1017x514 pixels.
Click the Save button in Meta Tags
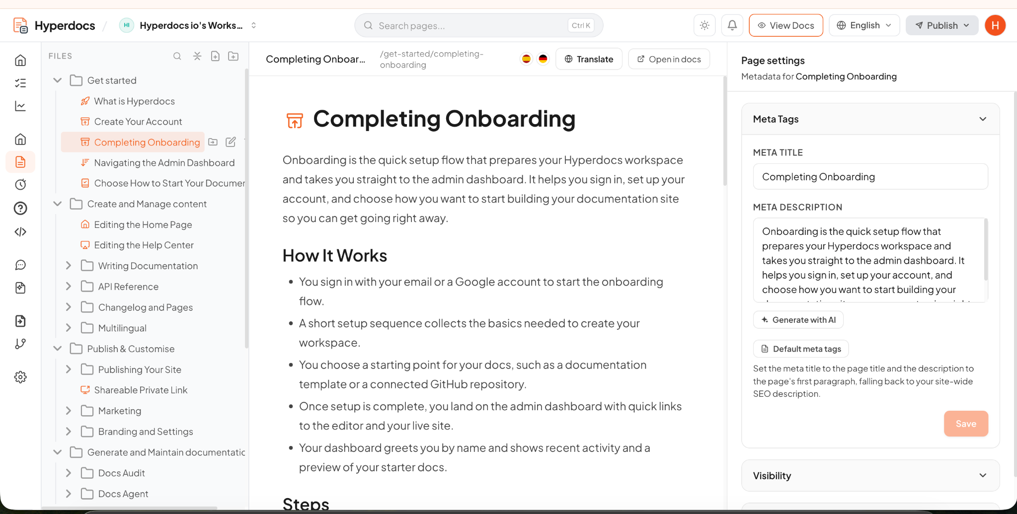coord(966,424)
